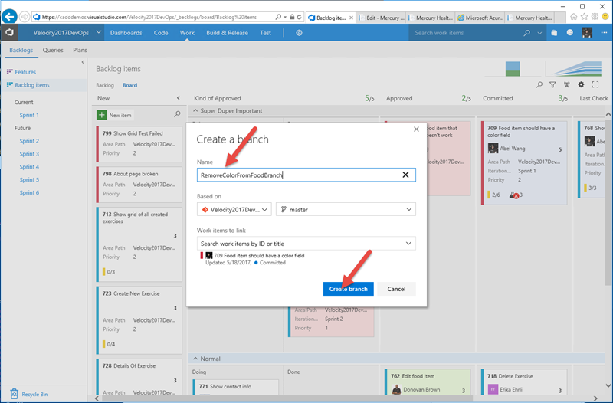The image size is (613, 403).
Task: Collapse the Super Duper Important swimlane
Action: 195,111
